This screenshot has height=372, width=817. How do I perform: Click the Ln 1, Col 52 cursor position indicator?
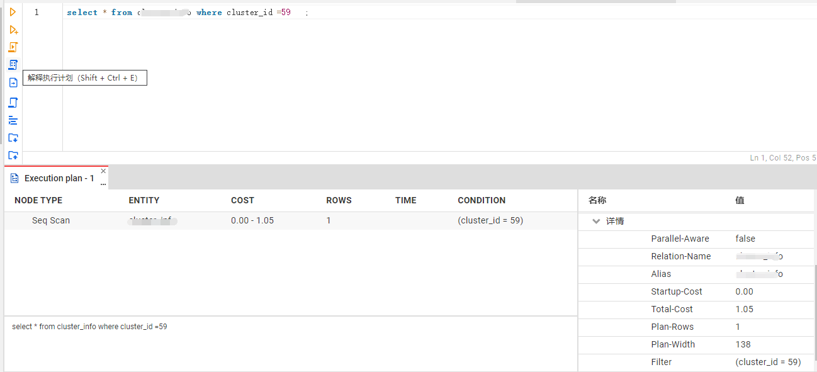[x=783, y=158]
